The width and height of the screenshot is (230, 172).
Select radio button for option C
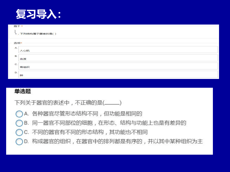coord(19,132)
